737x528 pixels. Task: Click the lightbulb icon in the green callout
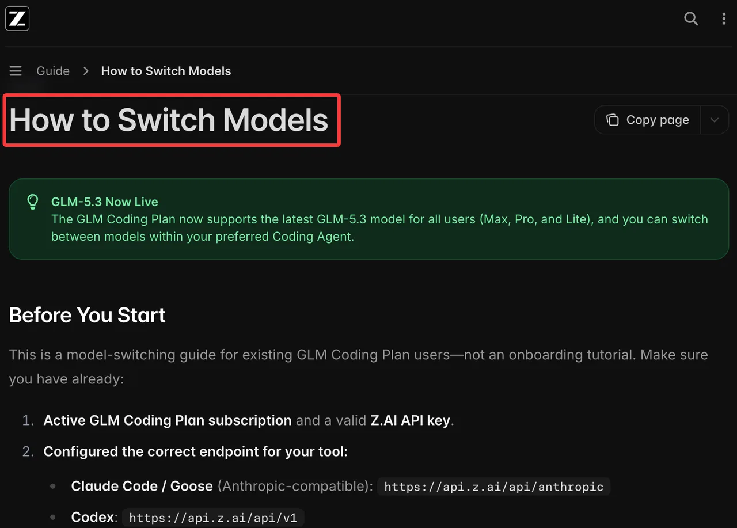pyautogui.click(x=33, y=202)
